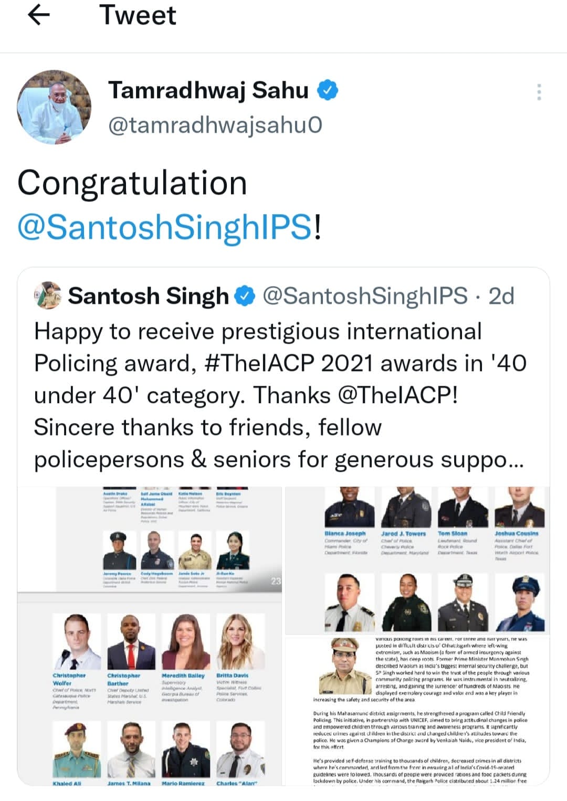Tap the back arrow icon

click(x=38, y=15)
